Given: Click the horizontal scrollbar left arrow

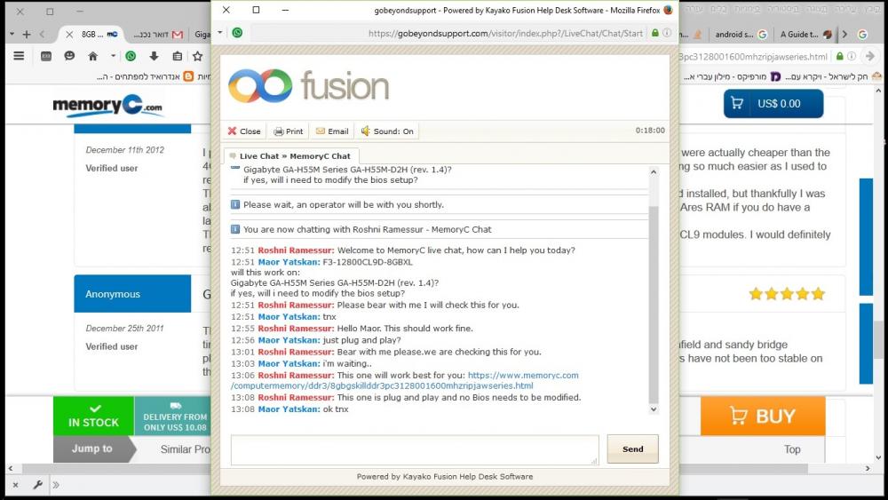Looking at the screenshot, I should click(x=10, y=469).
